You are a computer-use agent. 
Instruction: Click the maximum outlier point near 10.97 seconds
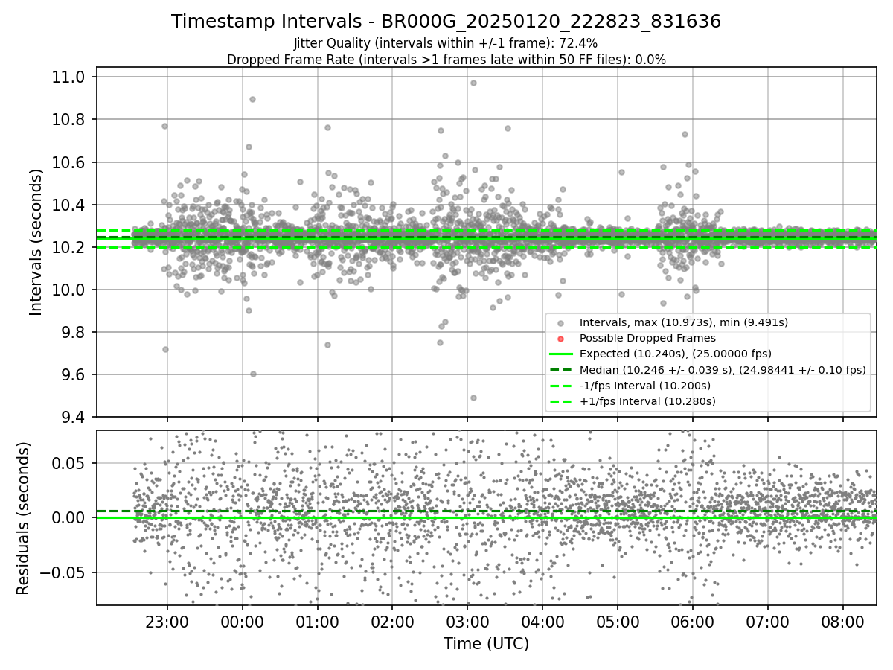[x=473, y=83]
